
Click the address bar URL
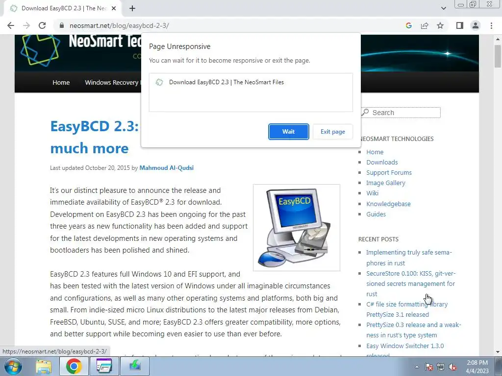coord(119,25)
